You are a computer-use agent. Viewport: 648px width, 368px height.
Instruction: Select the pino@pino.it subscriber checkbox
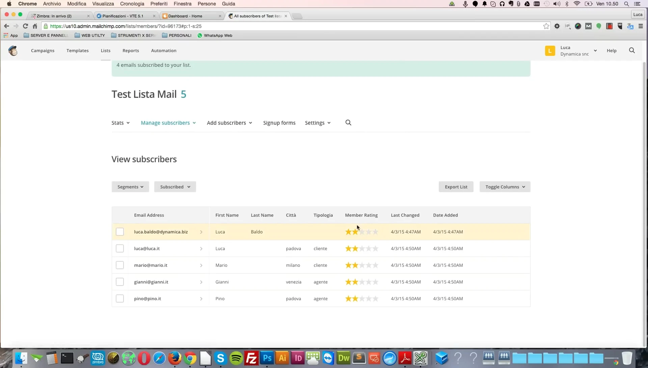click(120, 298)
